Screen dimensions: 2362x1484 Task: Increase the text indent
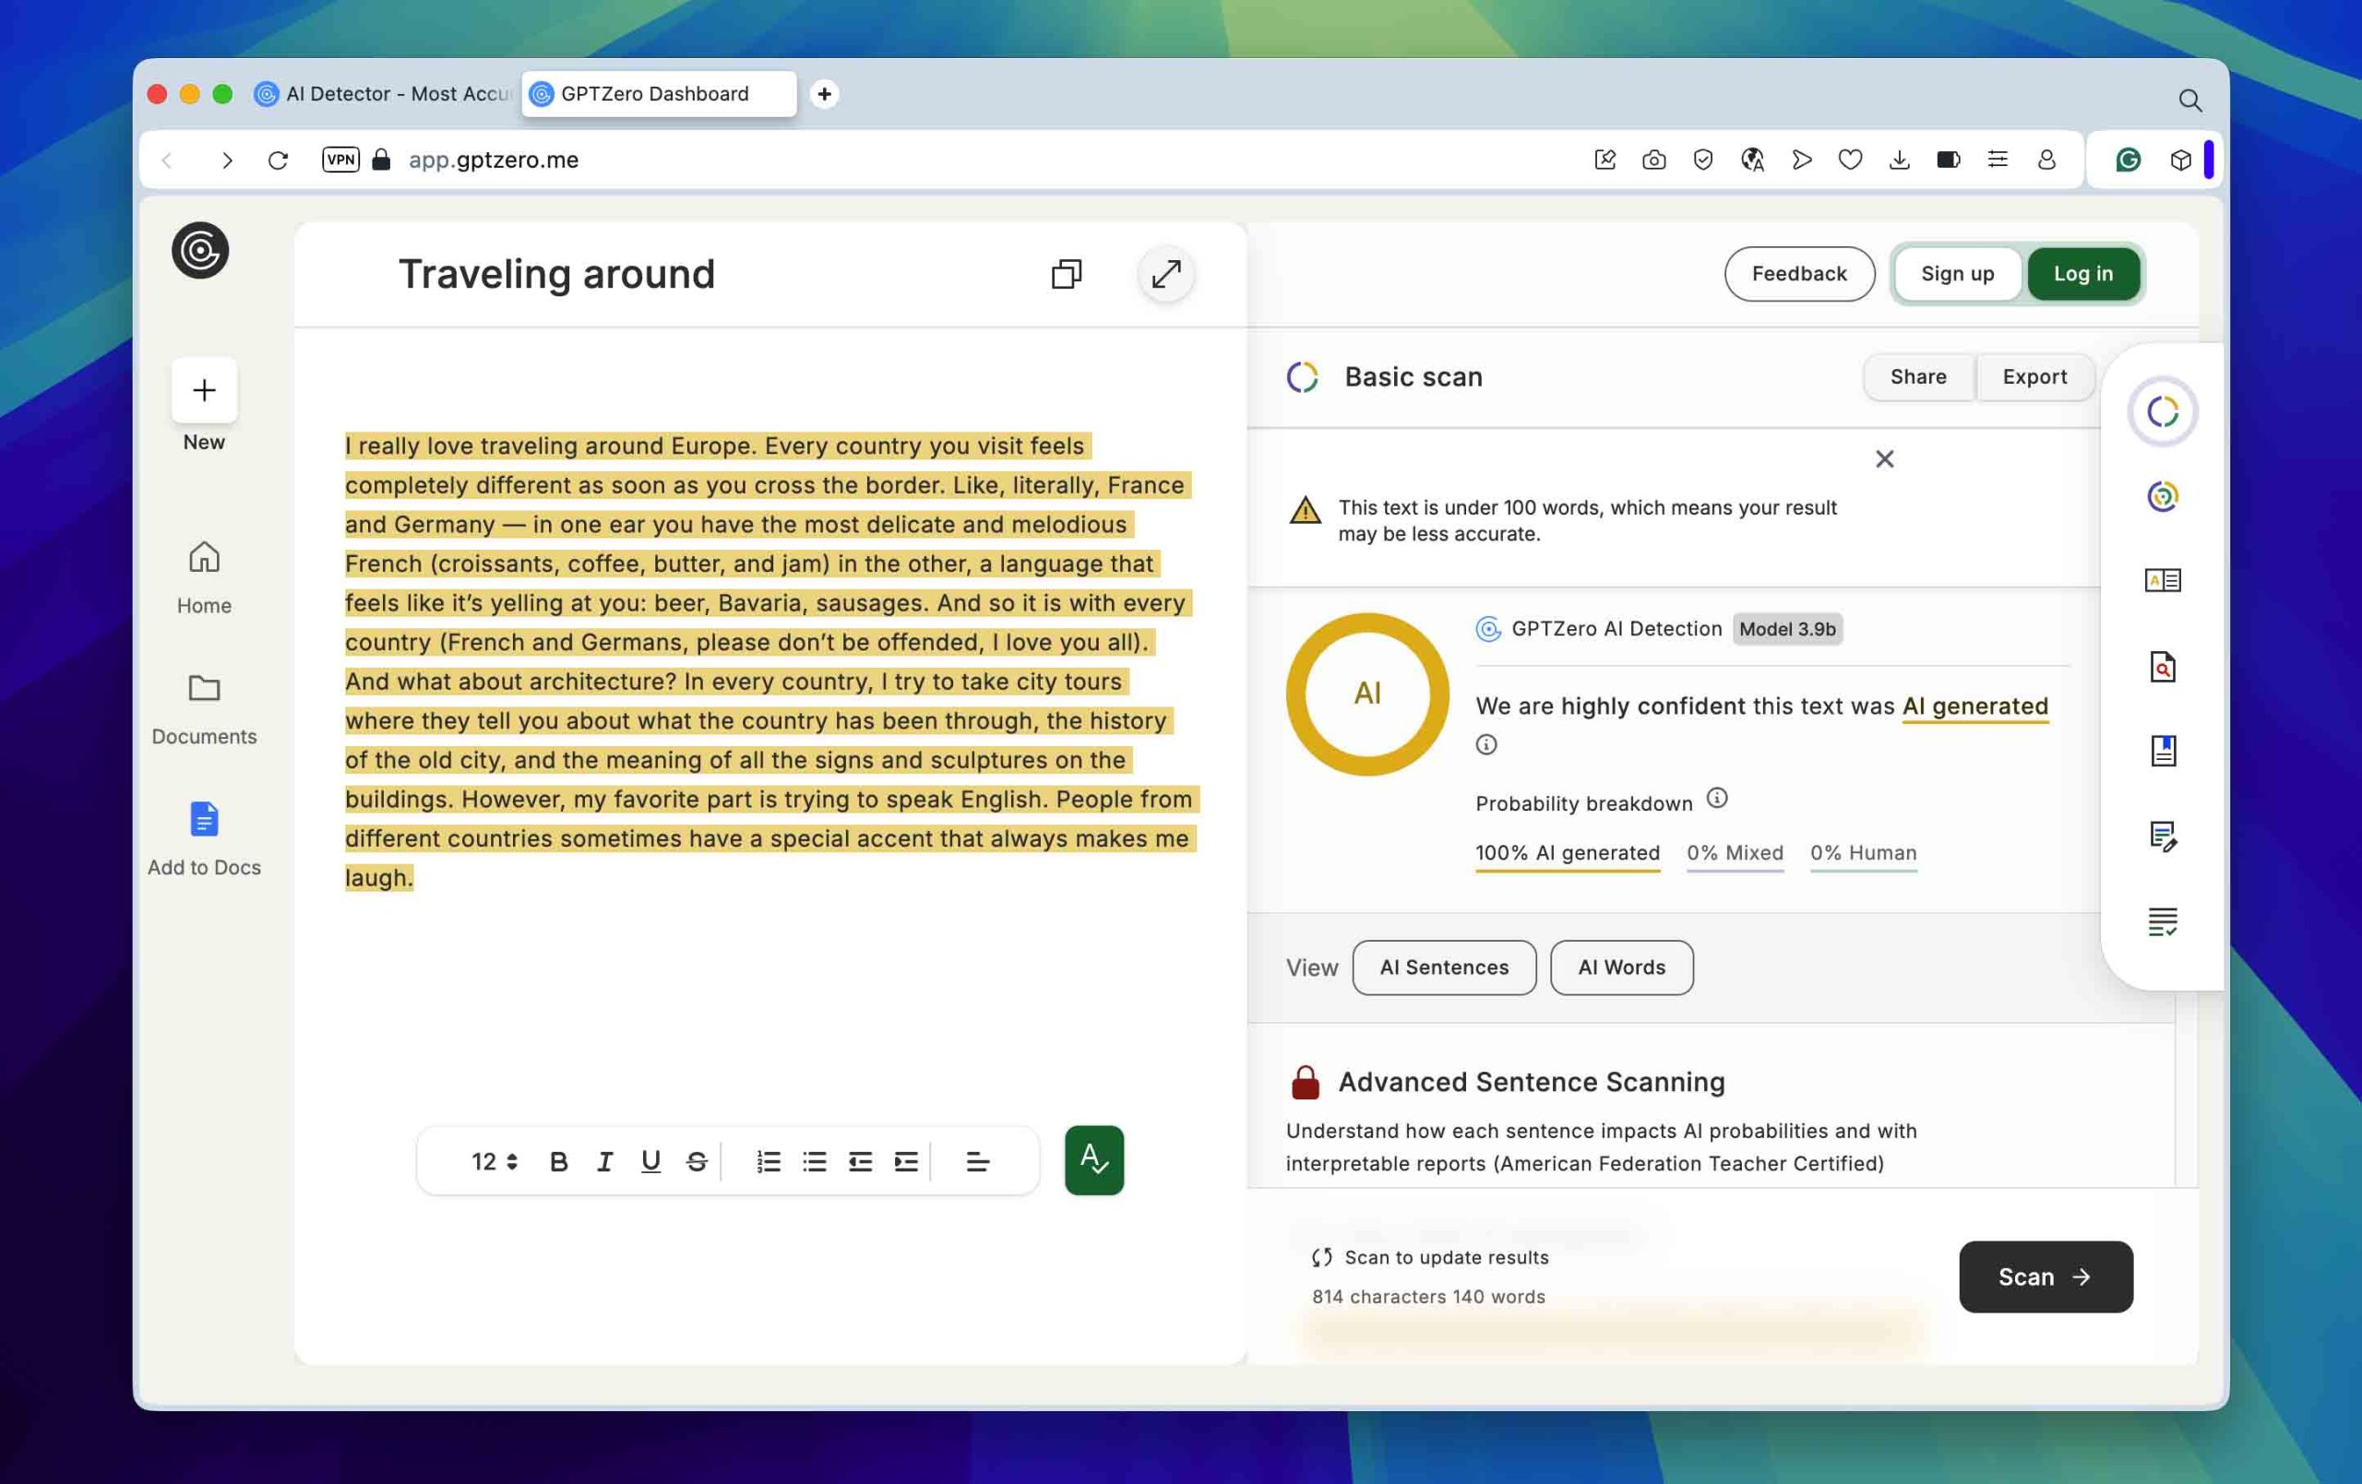point(905,1161)
